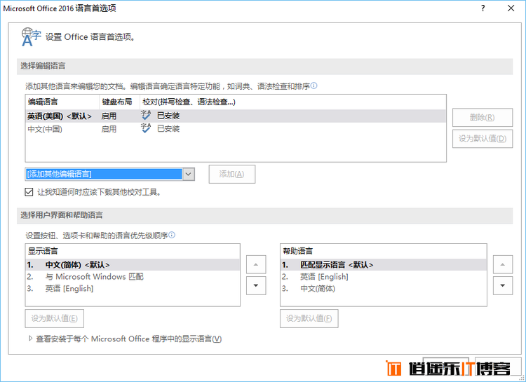Click the upper 设为默认值(D) button
The height and width of the screenshot is (382, 526).
pos(482,139)
